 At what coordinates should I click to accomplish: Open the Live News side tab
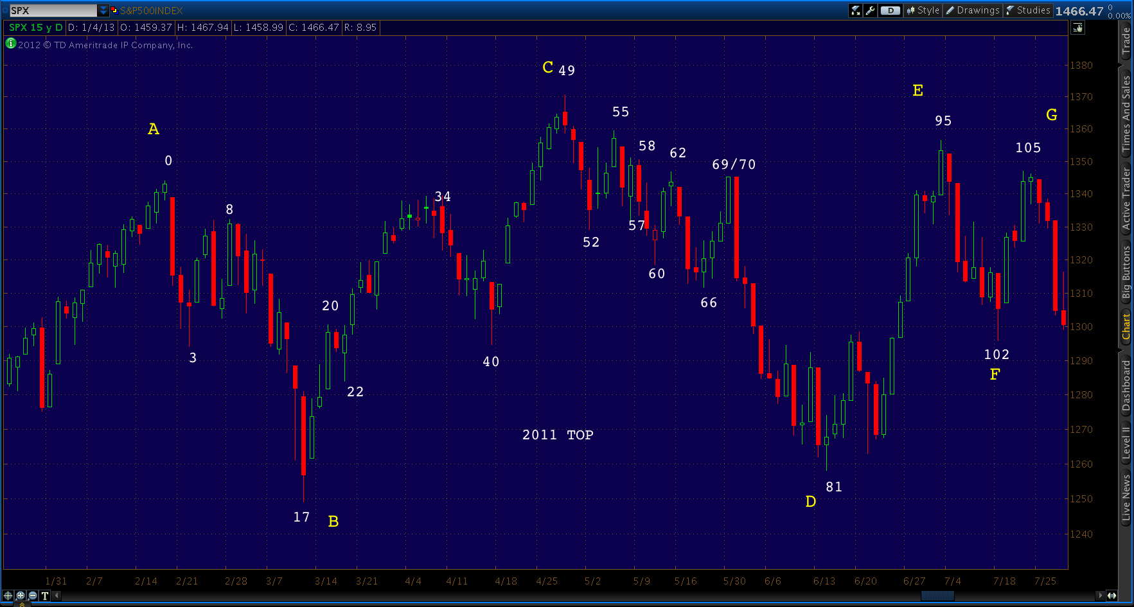point(1126,497)
